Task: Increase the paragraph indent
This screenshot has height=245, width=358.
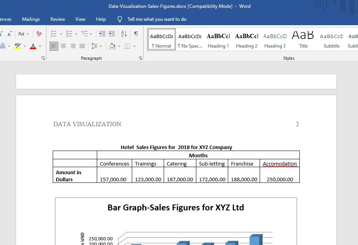Action: click(x=112, y=34)
